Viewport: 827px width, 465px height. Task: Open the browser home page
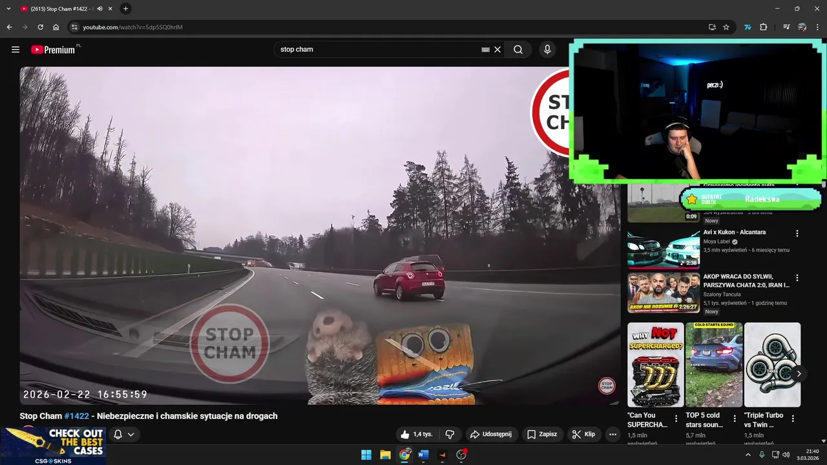[56, 27]
